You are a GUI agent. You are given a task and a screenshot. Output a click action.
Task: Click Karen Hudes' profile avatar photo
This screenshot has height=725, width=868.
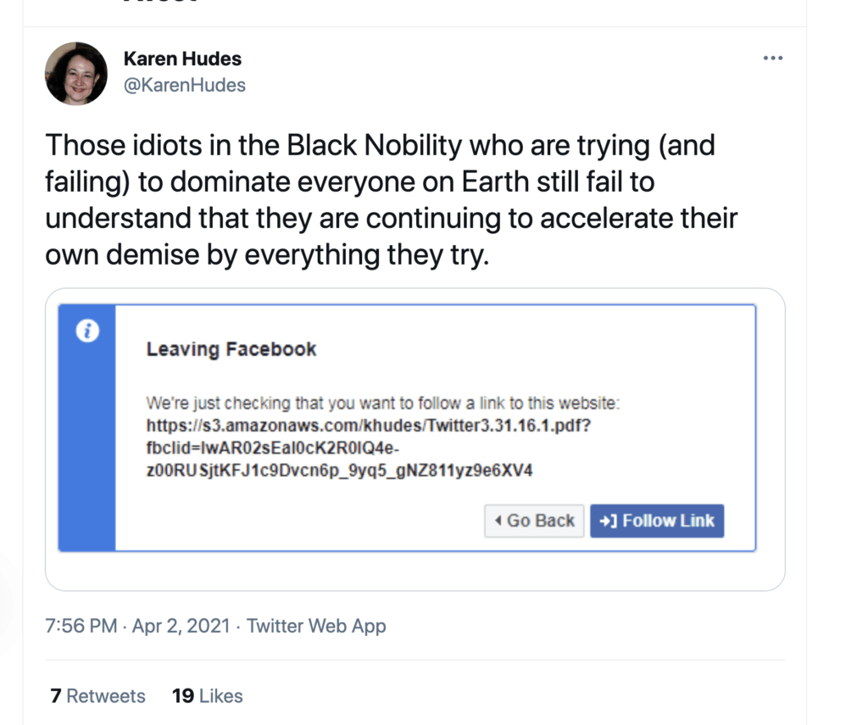pos(76,74)
